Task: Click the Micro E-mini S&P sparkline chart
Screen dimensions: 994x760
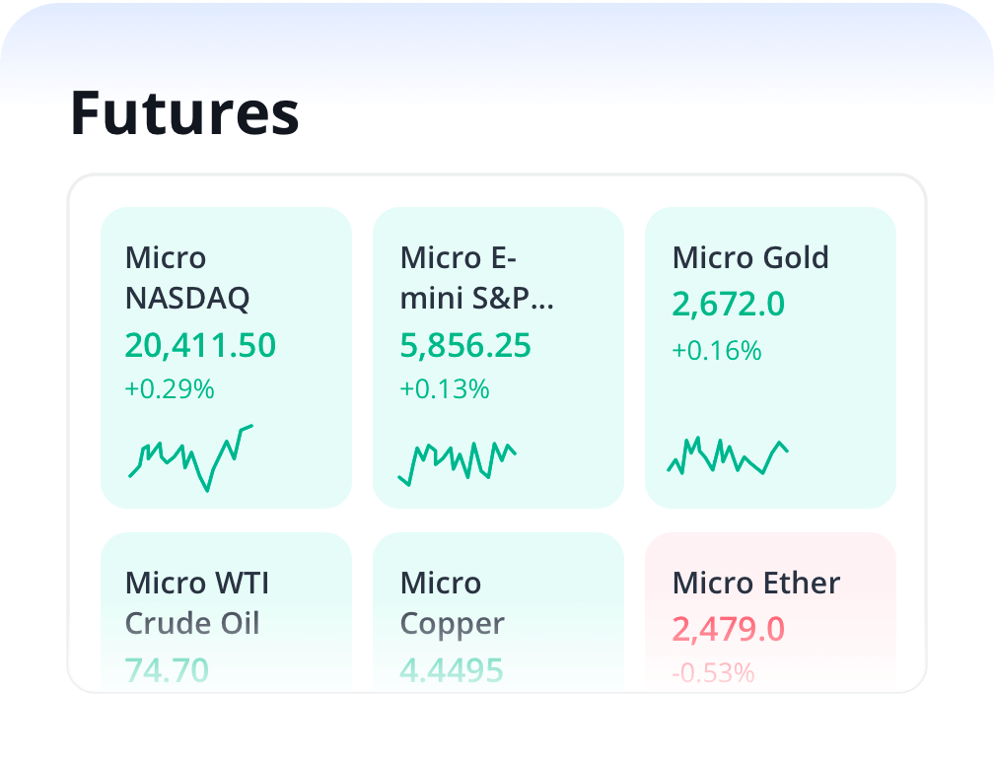Action: 457,460
